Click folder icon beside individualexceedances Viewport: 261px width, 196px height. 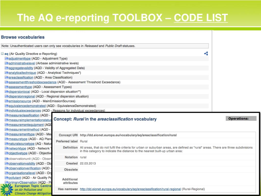(x=6, y=111)
